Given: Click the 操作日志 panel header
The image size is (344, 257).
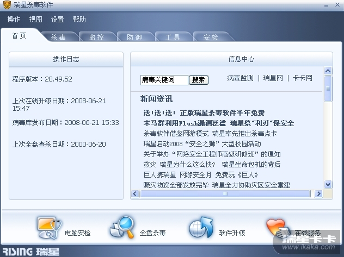Looking at the screenshot, I should coord(66,59).
